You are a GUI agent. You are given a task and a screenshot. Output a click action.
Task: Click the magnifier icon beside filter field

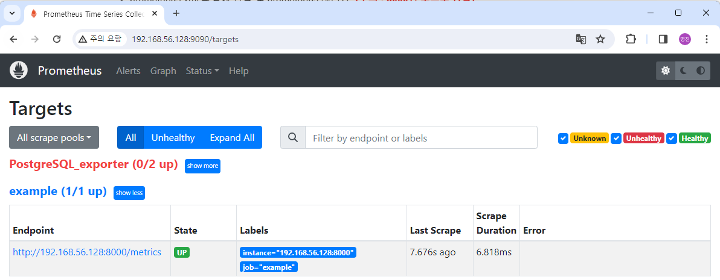pyautogui.click(x=293, y=137)
